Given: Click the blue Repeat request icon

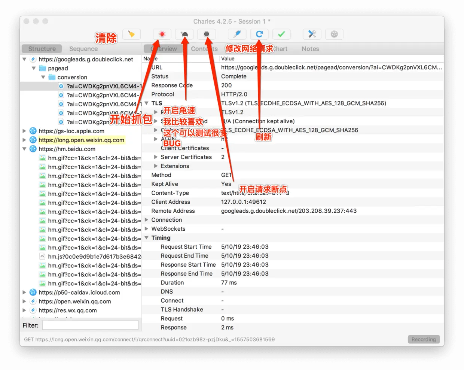Looking at the screenshot, I should pos(259,34).
